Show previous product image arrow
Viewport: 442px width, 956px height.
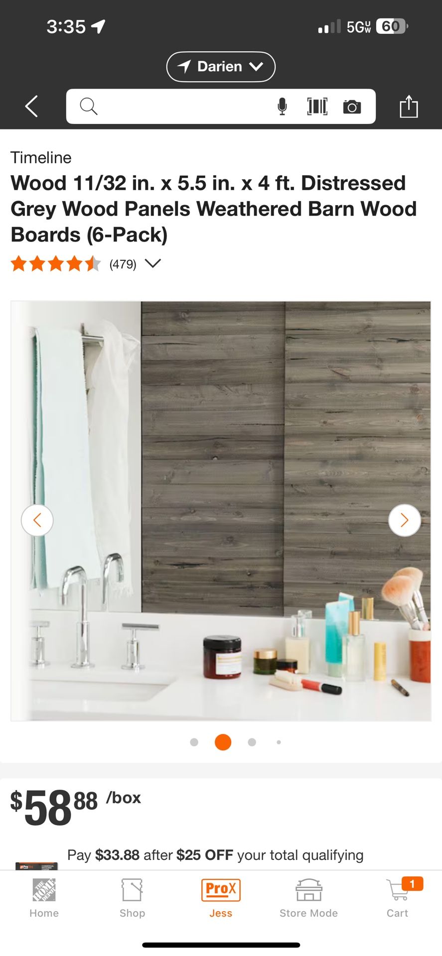pos(37,520)
